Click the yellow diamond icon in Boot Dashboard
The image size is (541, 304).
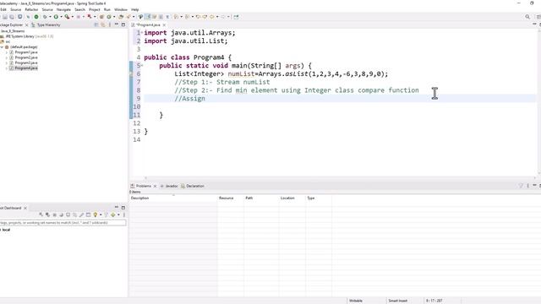pyautogui.click(x=112, y=214)
